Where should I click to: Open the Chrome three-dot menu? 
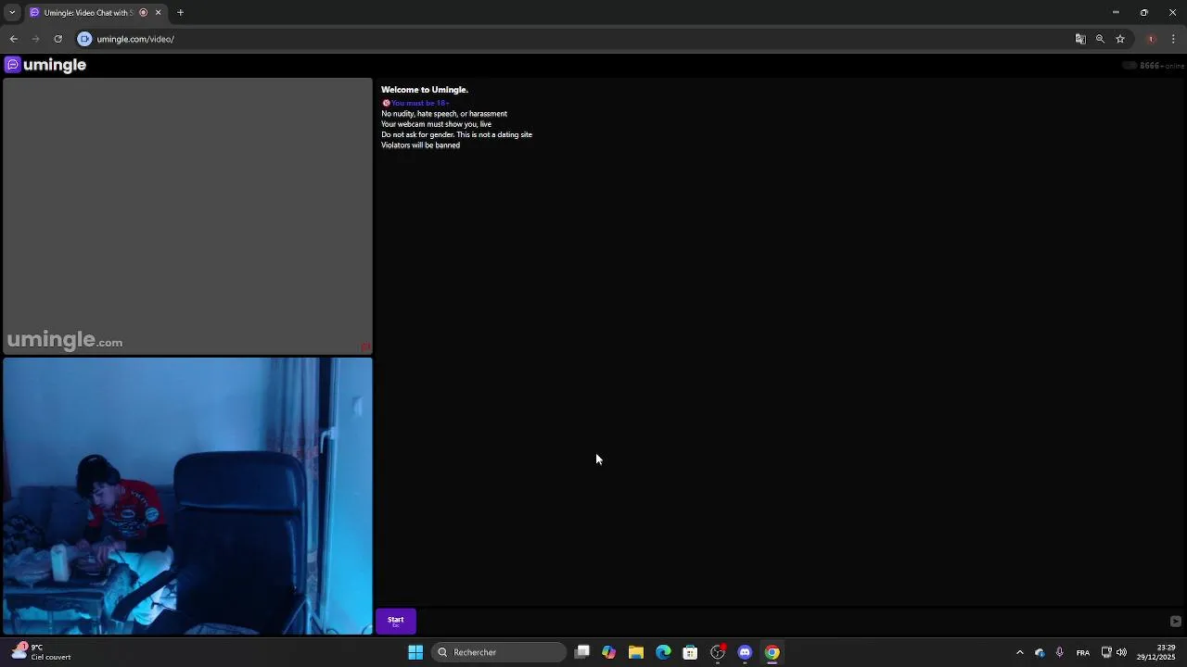[x=1173, y=39]
